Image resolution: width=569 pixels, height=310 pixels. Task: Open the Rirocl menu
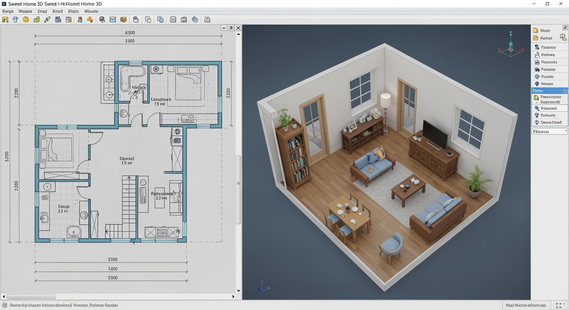(x=57, y=11)
